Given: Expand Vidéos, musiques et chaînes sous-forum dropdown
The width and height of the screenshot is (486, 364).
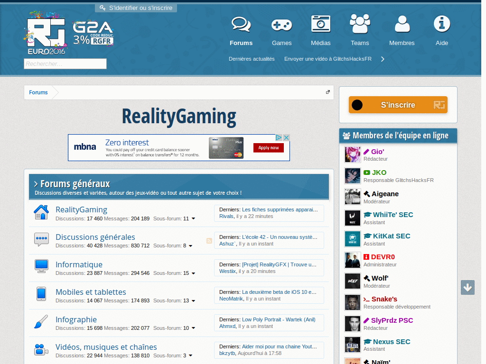Looking at the screenshot, I should 191,355.
